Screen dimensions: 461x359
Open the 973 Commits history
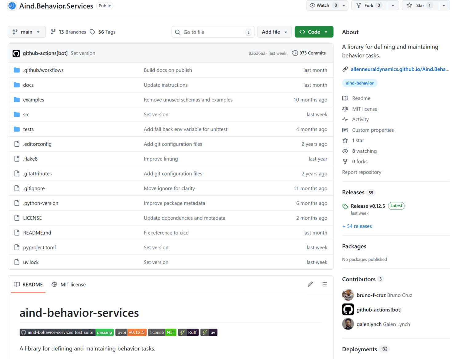(309, 53)
